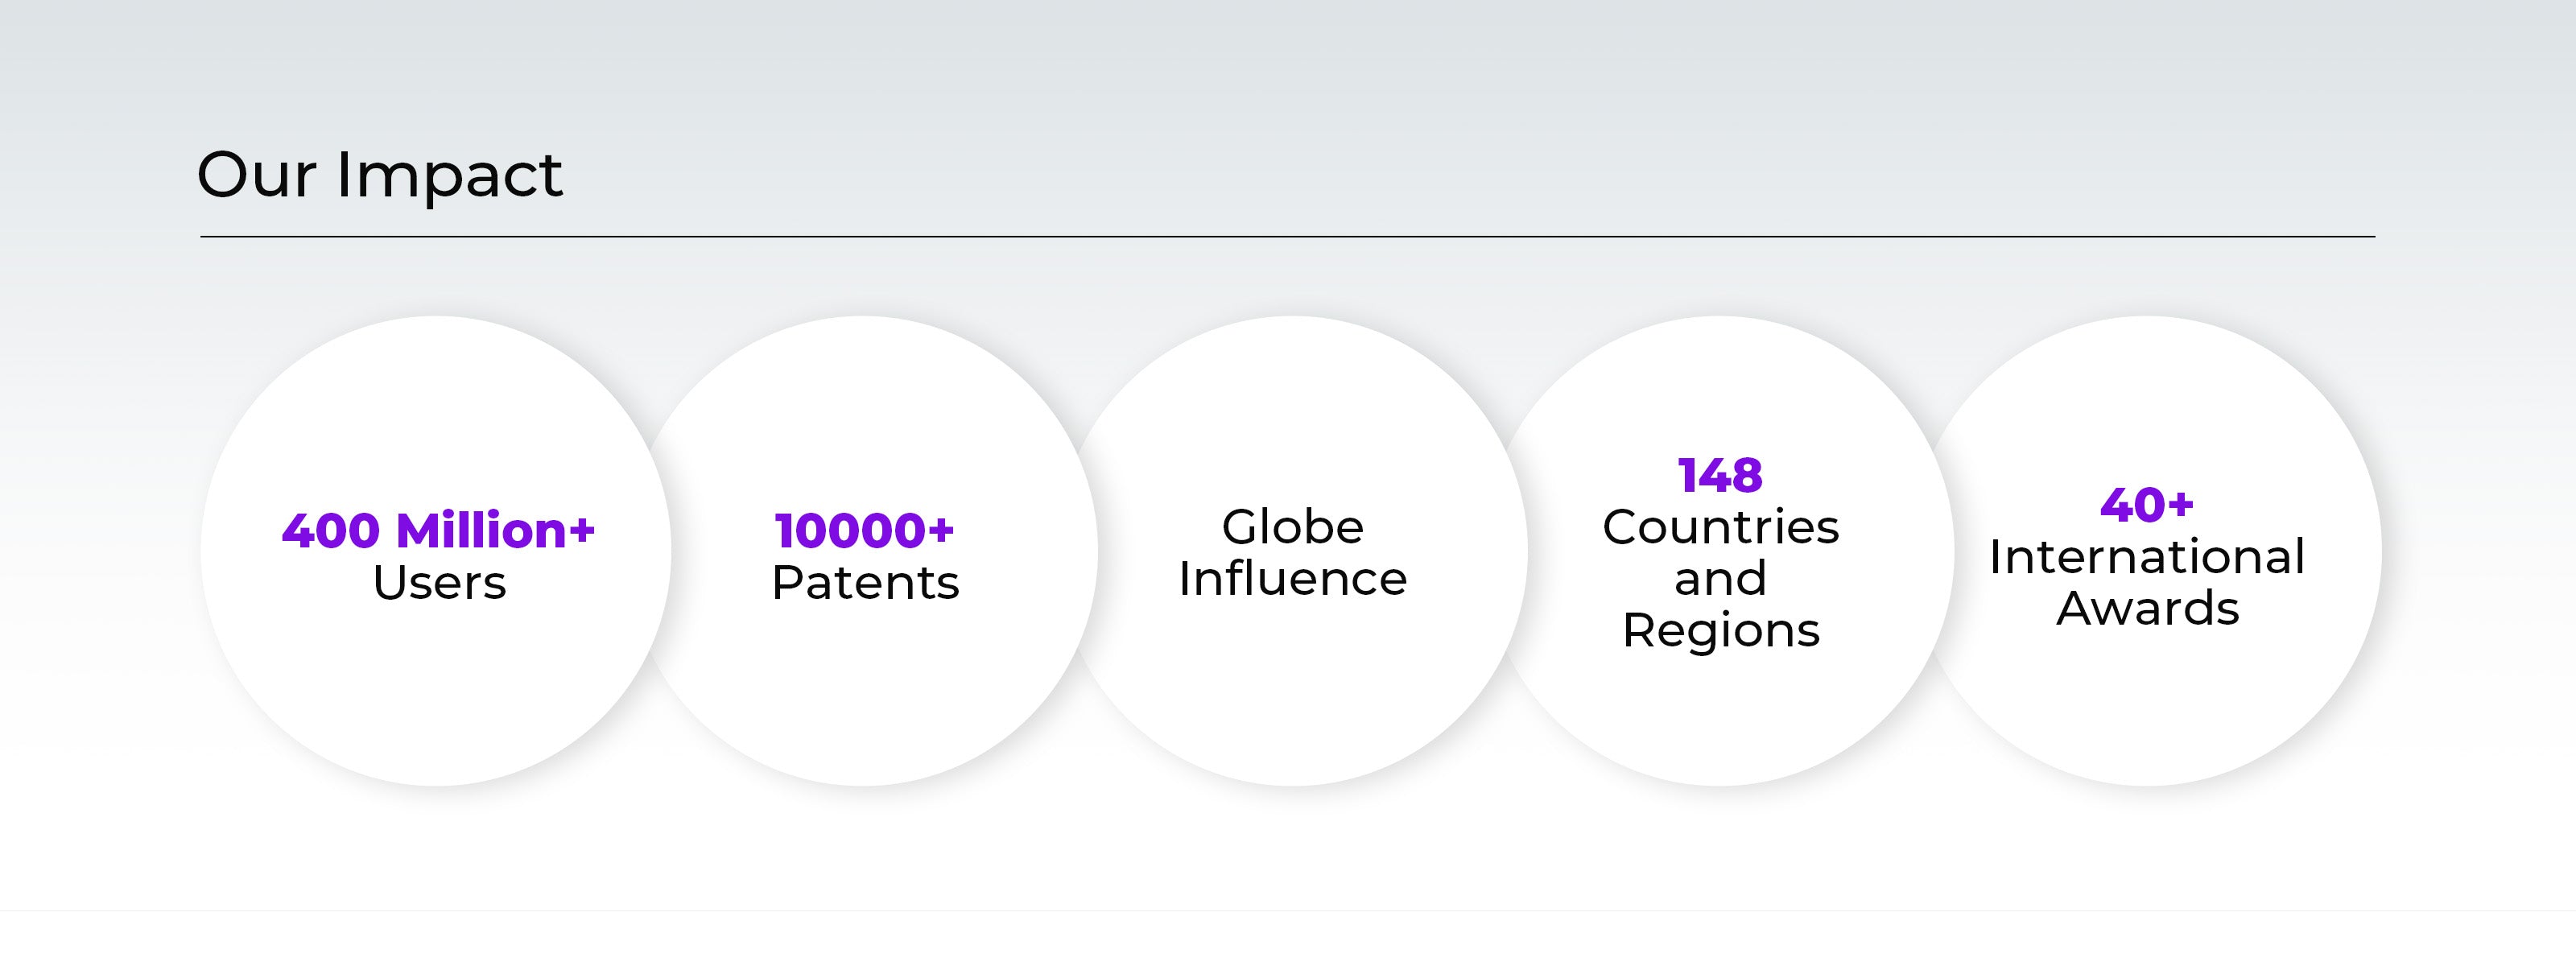Click the word "Globe" in the middle circle
Screen dimensions: 2576x966
[1292, 527]
